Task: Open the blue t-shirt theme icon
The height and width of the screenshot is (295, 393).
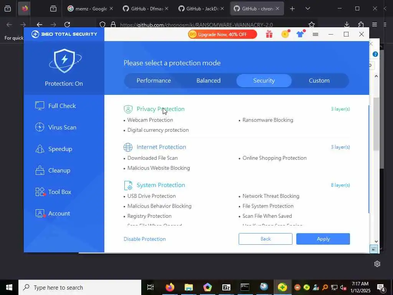Action: pos(300,34)
